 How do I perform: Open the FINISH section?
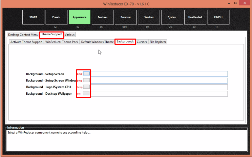tap(218, 17)
